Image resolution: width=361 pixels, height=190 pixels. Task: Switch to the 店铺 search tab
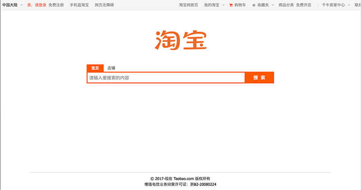(111, 68)
